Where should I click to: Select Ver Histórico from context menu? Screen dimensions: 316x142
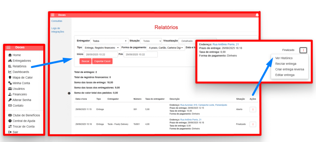[x=284, y=58]
